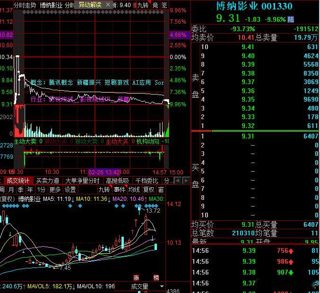The image size is (320, 293).
Task: Open the 大单净量分时 tab
Action: [x=82, y=181]
